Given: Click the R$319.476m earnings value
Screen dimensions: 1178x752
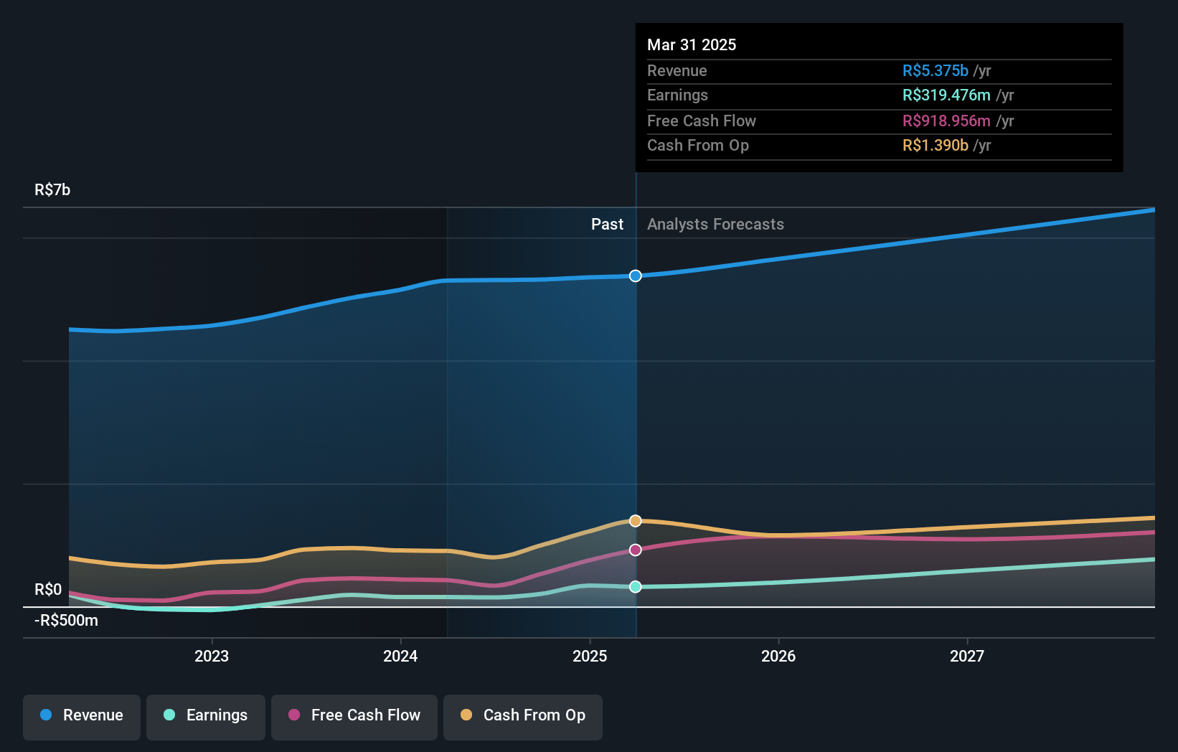Looking at the screenshot, I should tap(946, 95).
